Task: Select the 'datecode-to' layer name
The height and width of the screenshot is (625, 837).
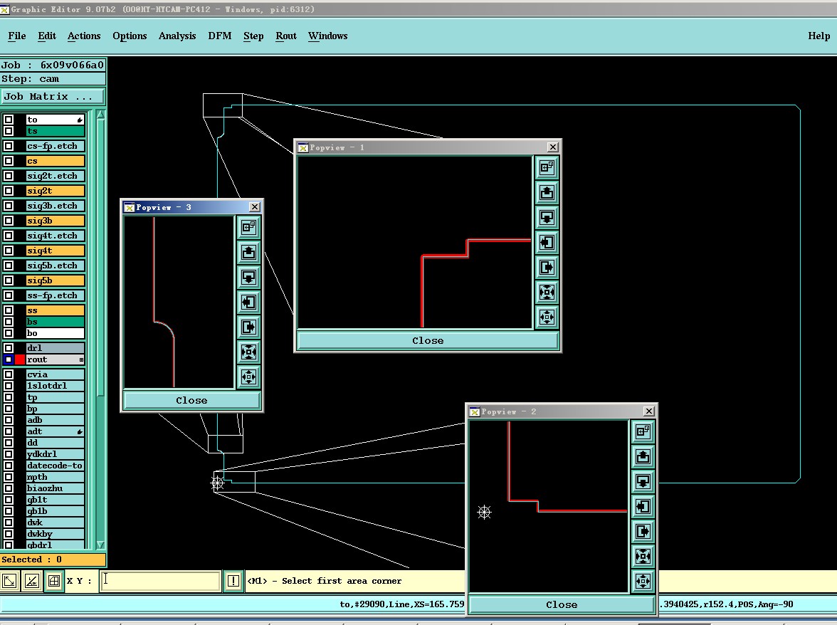Action: click(x=55, y=466)
